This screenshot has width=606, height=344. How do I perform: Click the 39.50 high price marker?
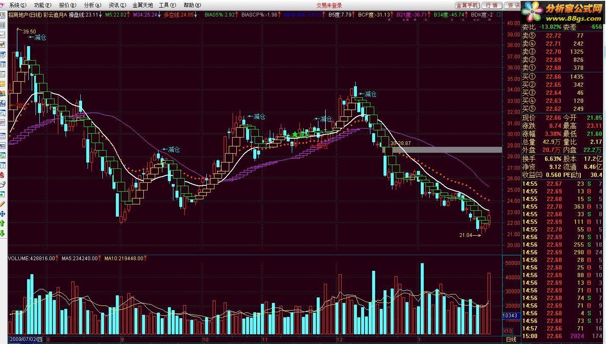click(x=29, y=32)
